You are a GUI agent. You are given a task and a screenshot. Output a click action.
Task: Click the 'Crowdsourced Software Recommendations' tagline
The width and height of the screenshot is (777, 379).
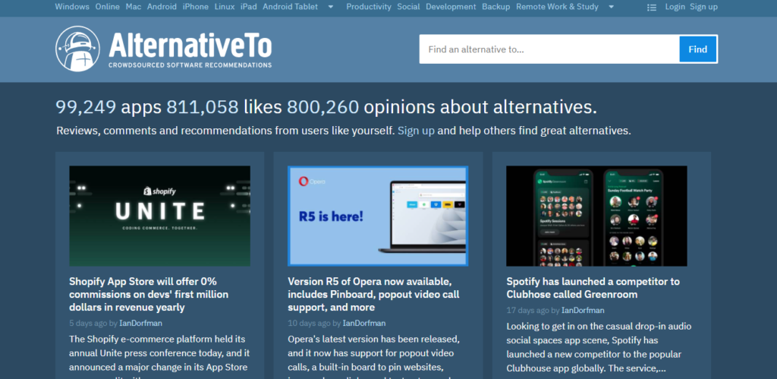pyautogui.click(x=190, y=65)
